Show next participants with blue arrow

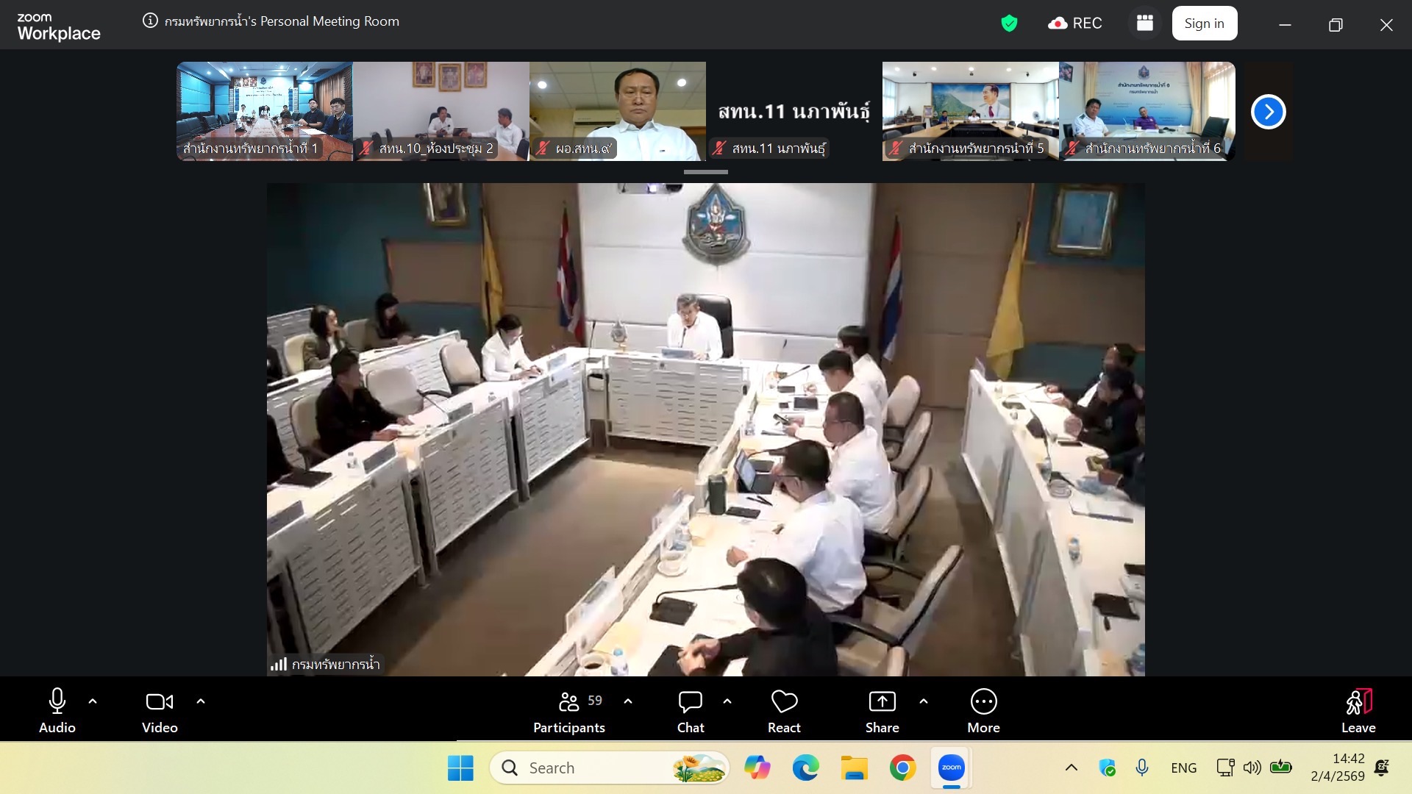point(1268,112)
